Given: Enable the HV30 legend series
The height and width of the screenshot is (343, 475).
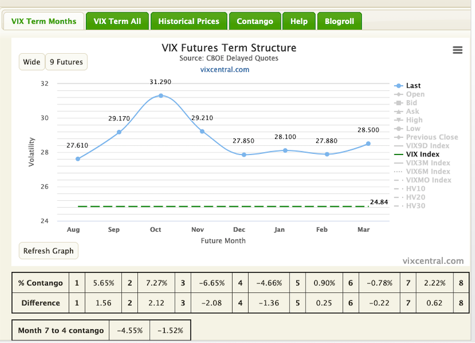Looking at the screenshot, I should point(416,206).
